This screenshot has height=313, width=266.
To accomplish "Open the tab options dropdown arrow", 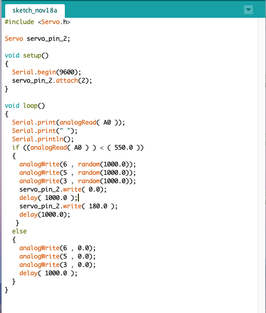I will 248,9.
